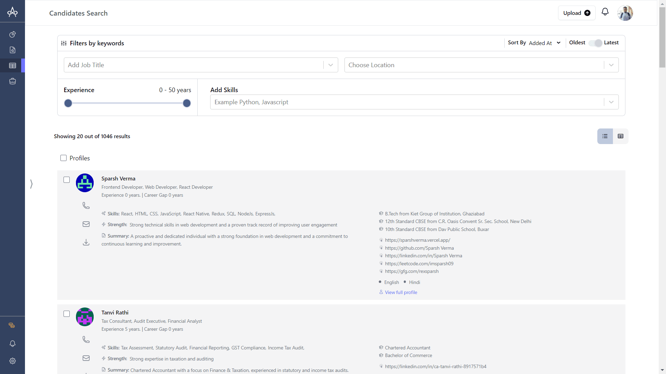The width and height of the screenshot is (666, 374).
Task: Expand the Add Job Title dropdown
Action: click(x=331, y=65)
